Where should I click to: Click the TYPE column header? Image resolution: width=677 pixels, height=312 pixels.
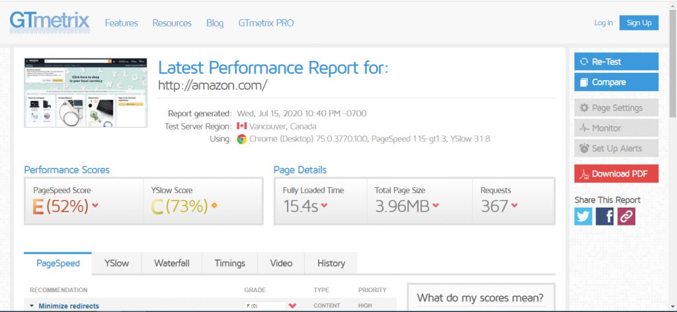pyautogui.click(x=321, y=290)
